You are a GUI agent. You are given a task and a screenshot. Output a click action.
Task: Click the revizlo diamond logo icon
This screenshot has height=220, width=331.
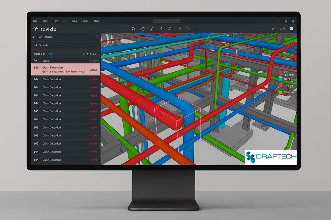click(x=36, y=29)
